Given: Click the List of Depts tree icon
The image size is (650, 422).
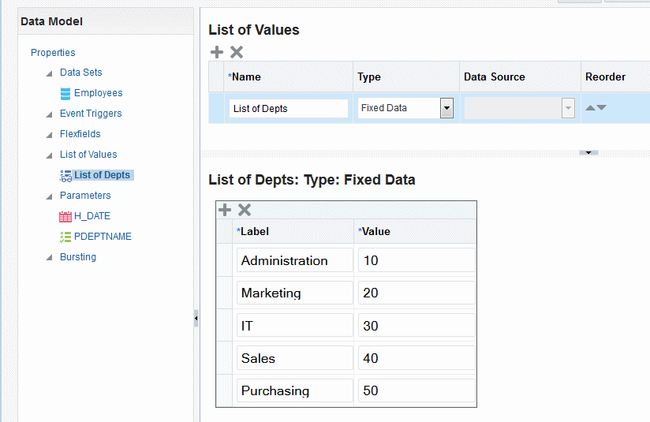Looking at the screenshot, I should 65,175.
